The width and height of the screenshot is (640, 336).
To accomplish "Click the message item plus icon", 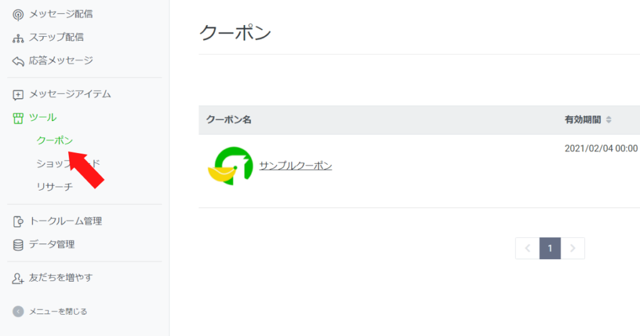I will point(18,95).
